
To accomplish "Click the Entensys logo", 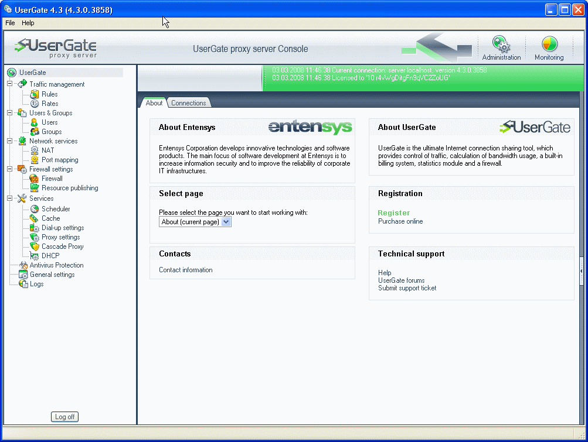I will coord(310,128).
